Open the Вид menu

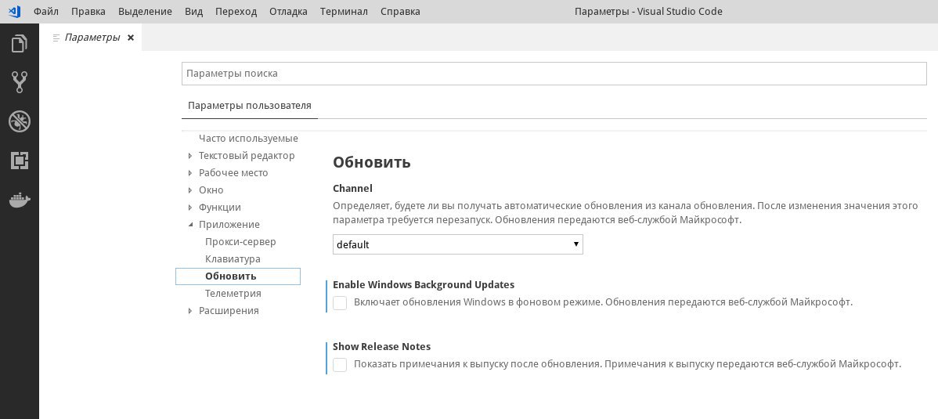[x=194, y=12]
